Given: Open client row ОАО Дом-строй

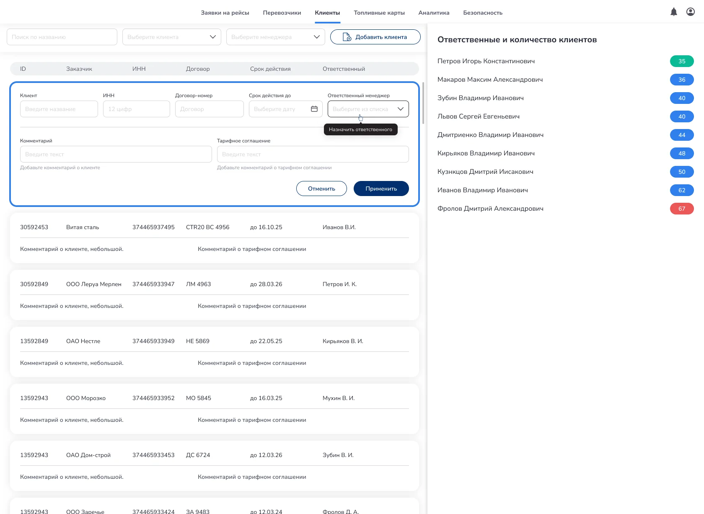Looking at the screenshot, I should (x=215, y=466).
